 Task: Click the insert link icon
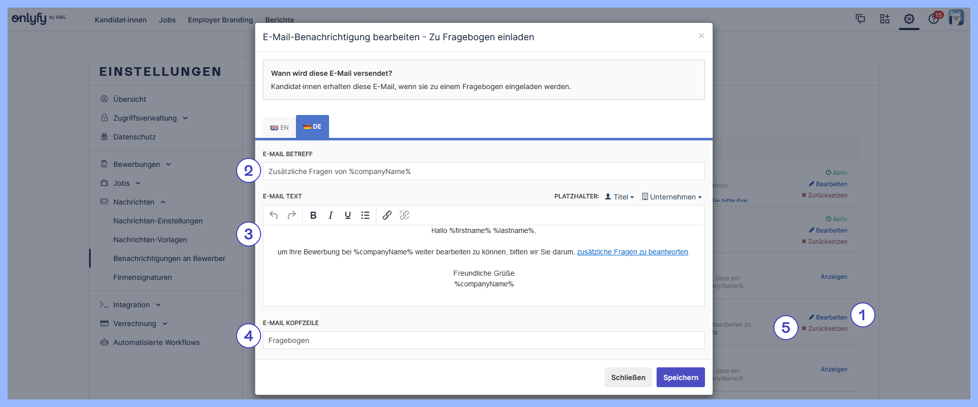pyautogui.click(x=387, y=215)
